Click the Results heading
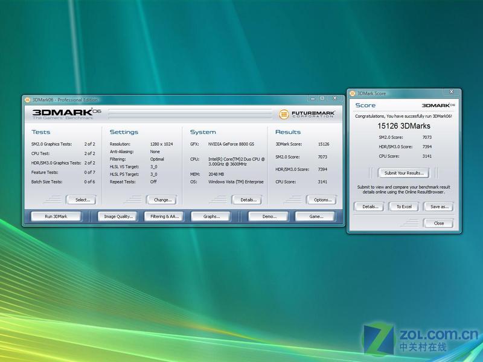The width and height of the screenshot is (483, 362). [288, 132]
